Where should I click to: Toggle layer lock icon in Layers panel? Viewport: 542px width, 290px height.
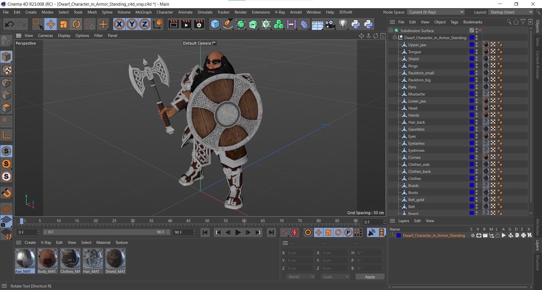(497, 235)
